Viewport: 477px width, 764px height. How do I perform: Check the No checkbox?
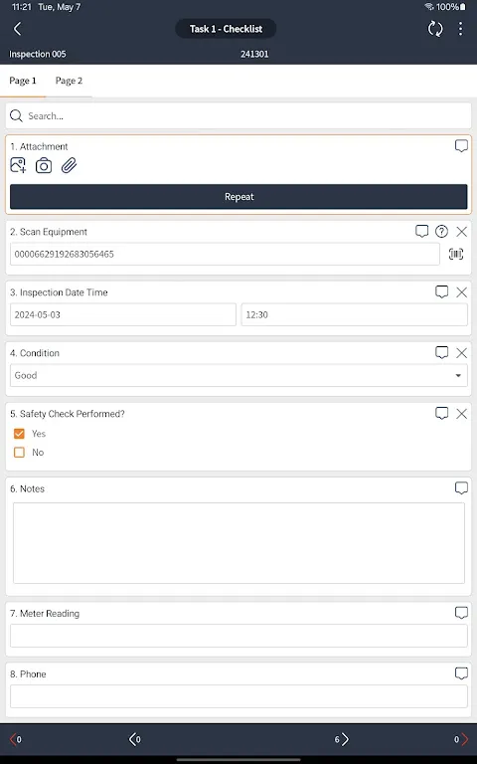(20, 453)
